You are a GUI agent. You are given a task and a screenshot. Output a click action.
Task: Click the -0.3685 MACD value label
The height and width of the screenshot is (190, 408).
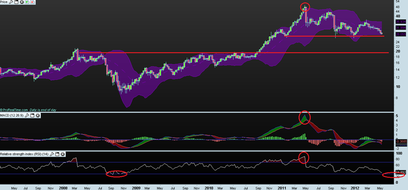(x=401, y=141)
